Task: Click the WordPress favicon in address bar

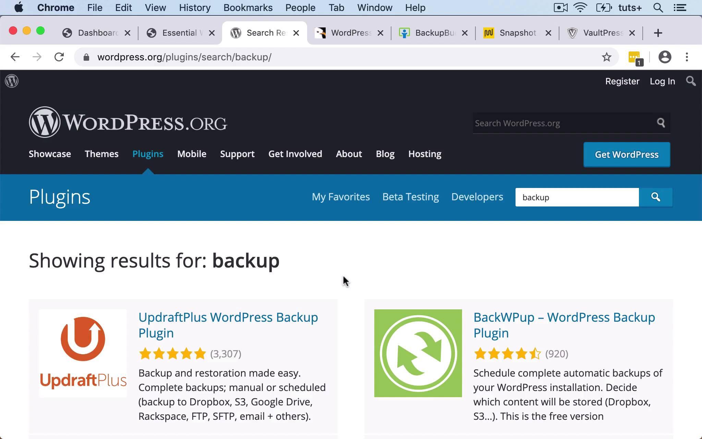Action: (x=235, y=32)
